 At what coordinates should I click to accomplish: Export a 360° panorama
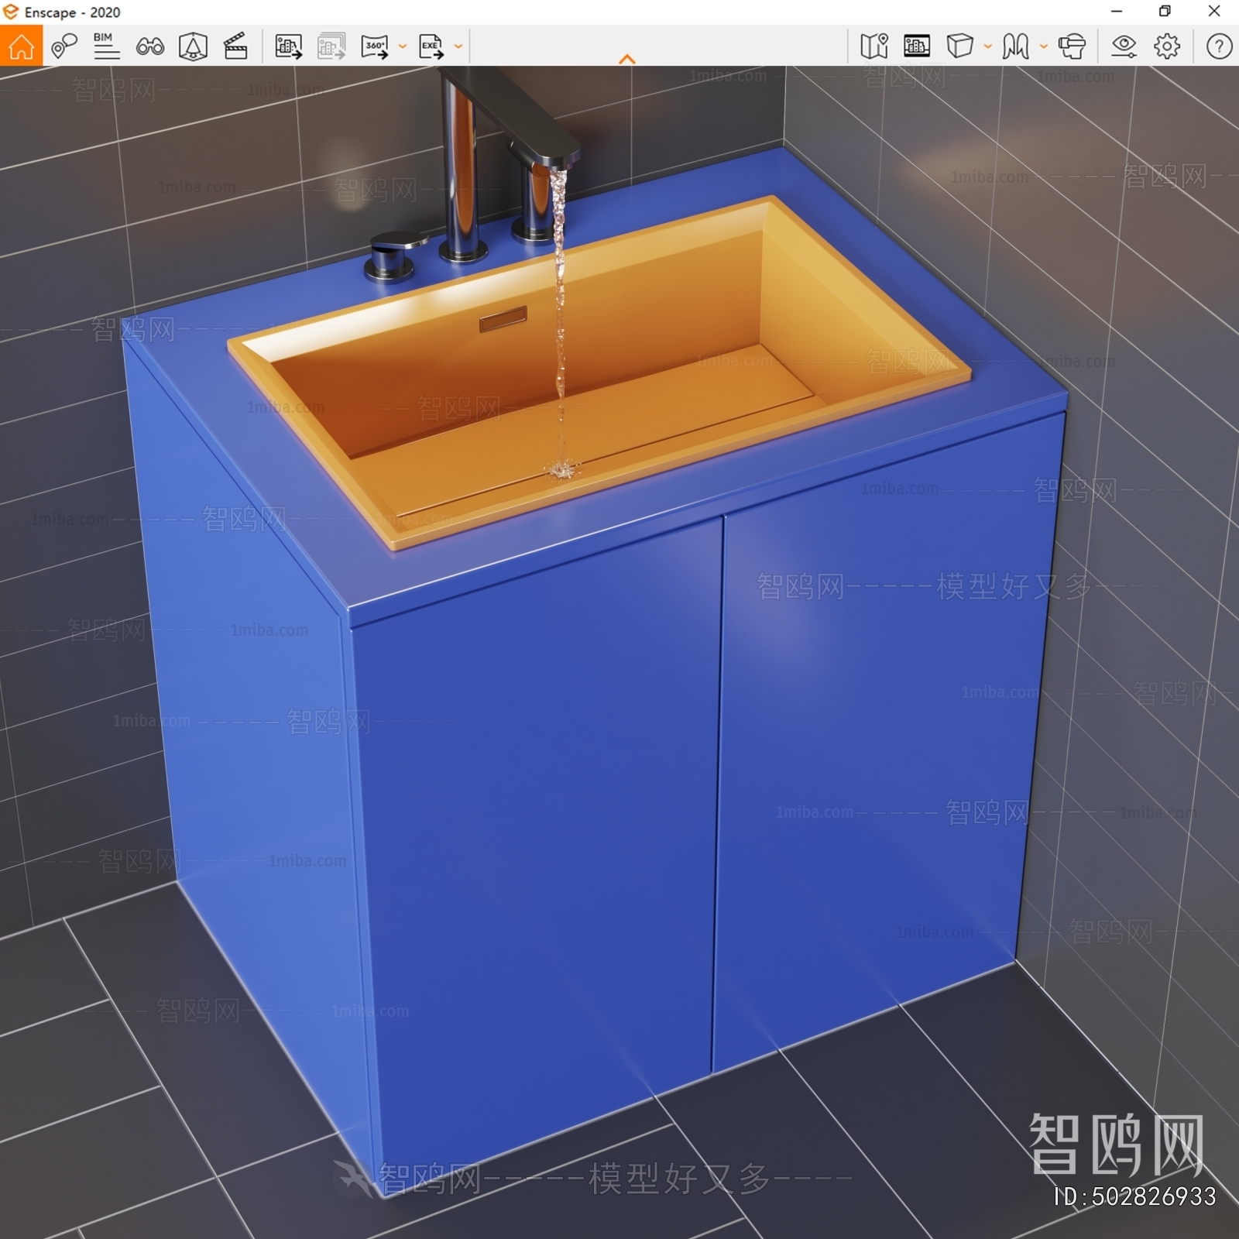click(x=375, y=46)
